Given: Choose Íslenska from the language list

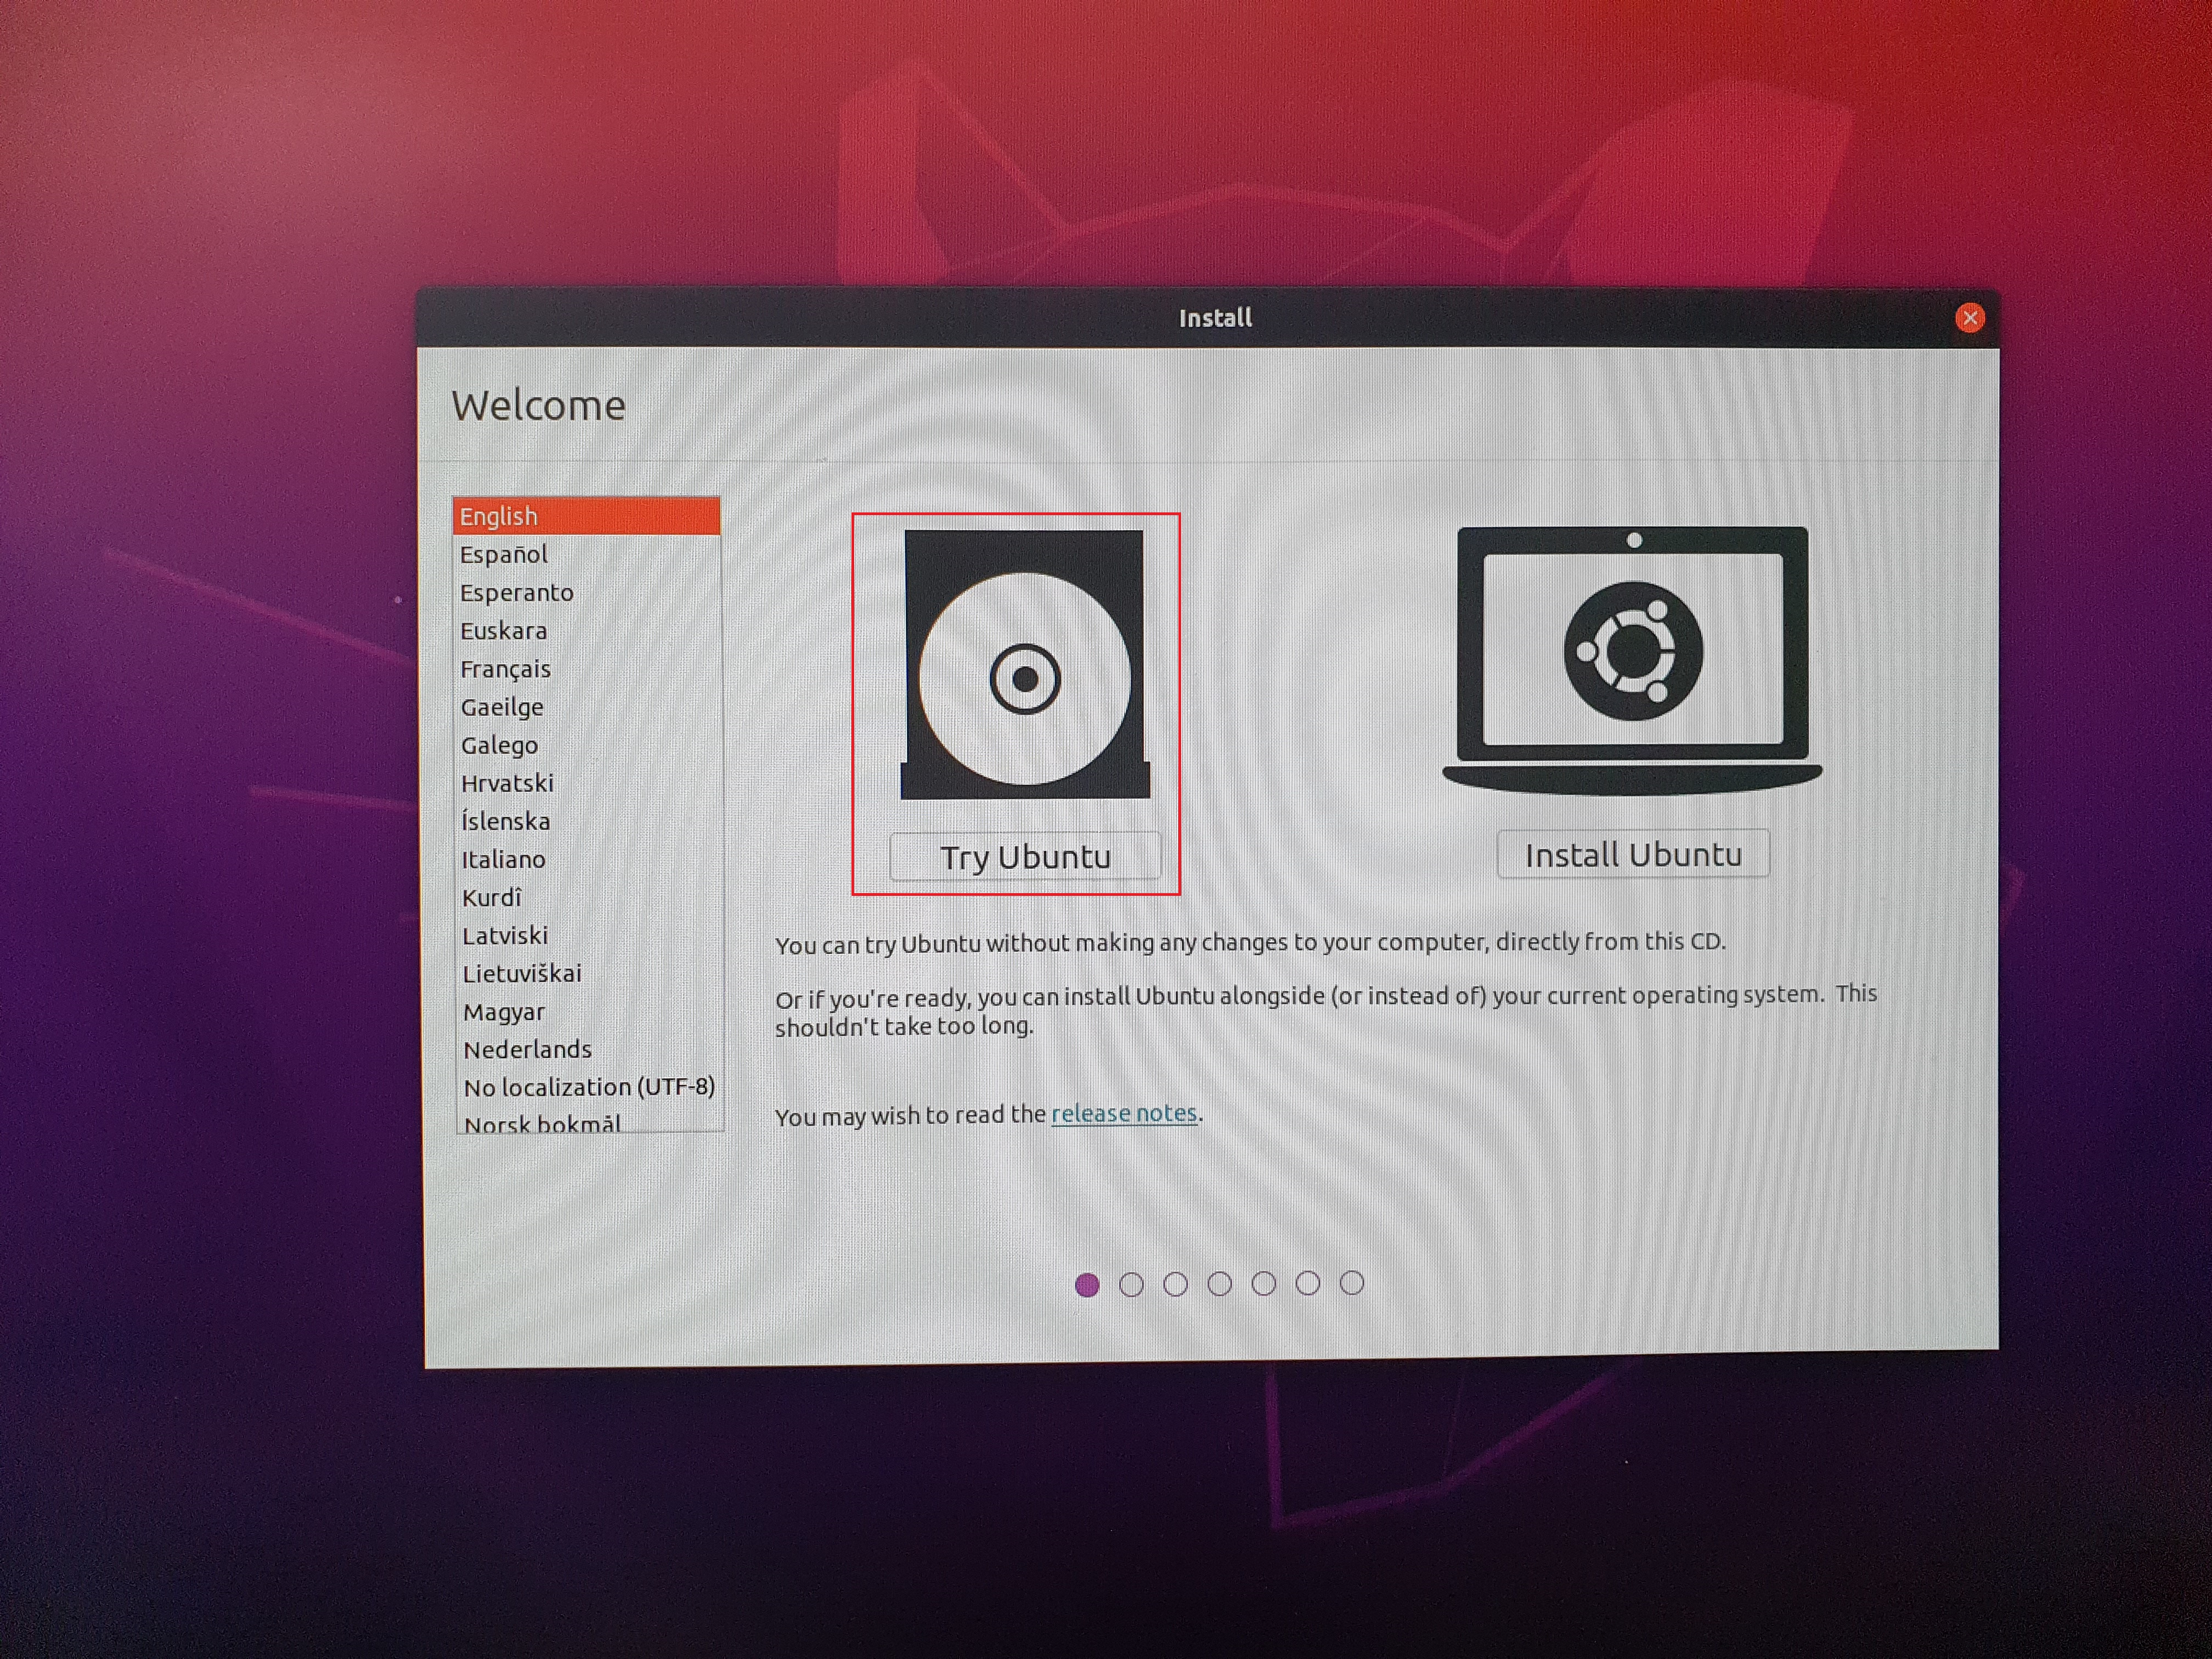Looking at the screenshot, I should pos(505,821).
